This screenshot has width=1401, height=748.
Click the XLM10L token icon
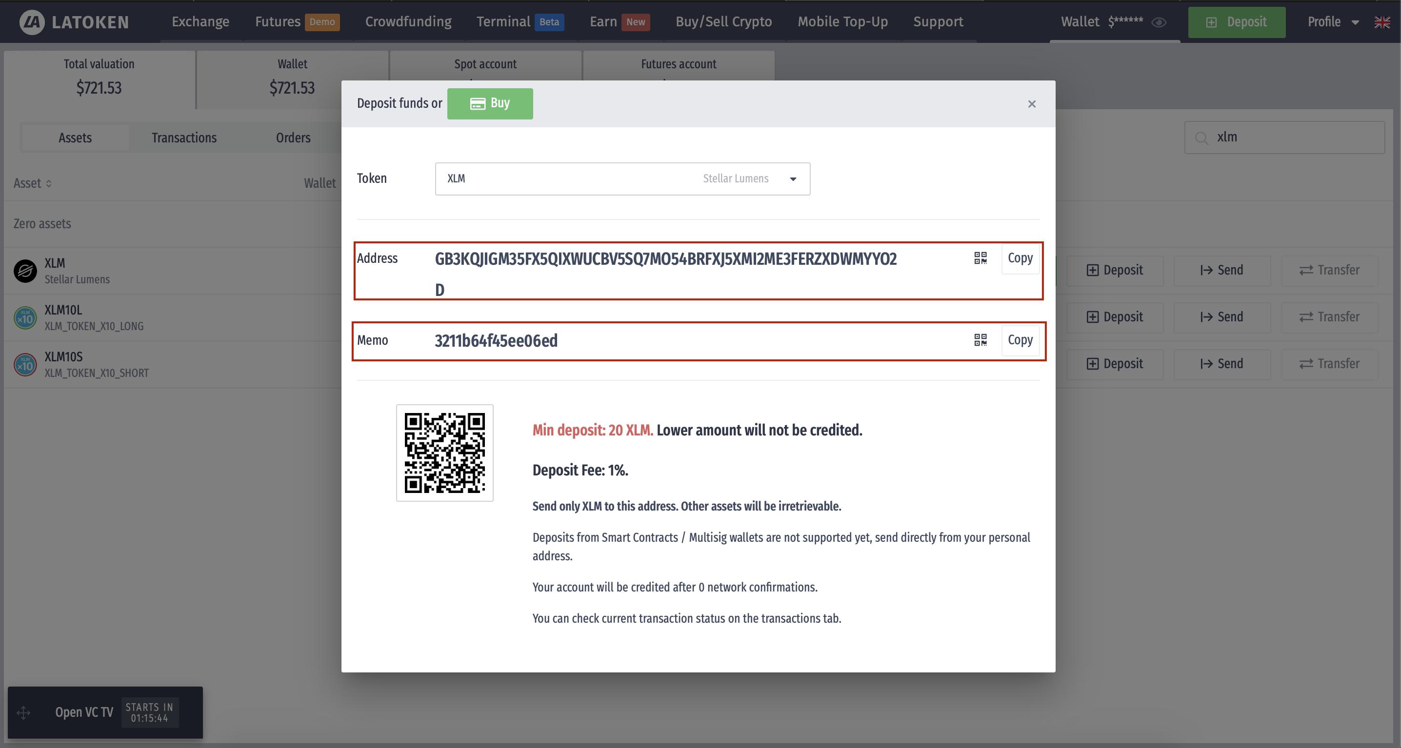pos(25,318)
